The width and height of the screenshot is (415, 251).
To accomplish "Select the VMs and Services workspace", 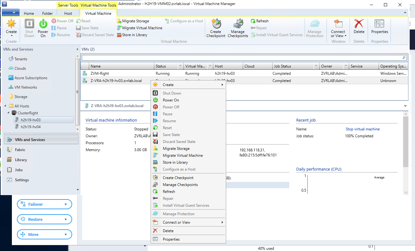I will click(41, 140).
